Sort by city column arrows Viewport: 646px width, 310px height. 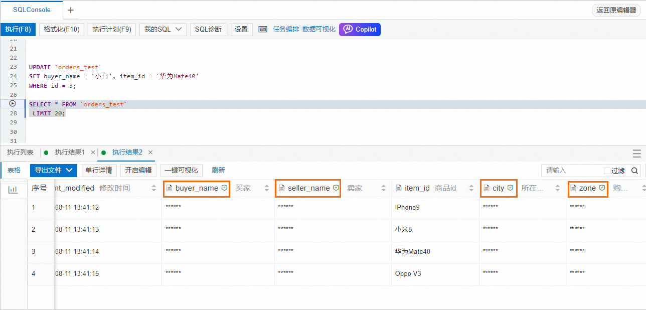[x=557, y=188]
